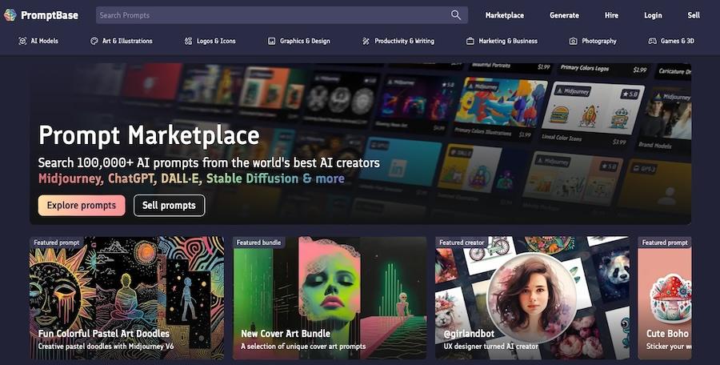Viewport: 720px width, 365px height.
Task: Select the Graphics & Design category label
Action: tap(305, 41)
